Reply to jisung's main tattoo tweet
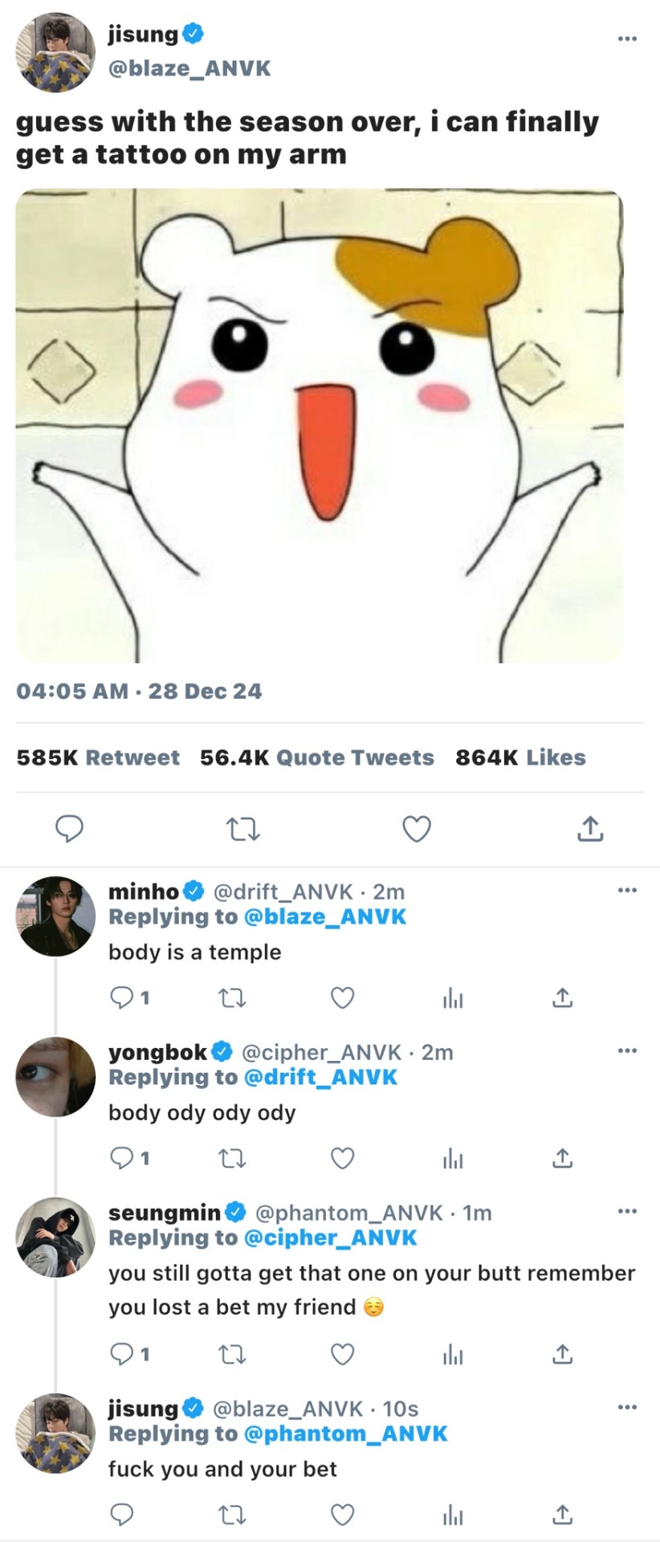 (69, 828)
